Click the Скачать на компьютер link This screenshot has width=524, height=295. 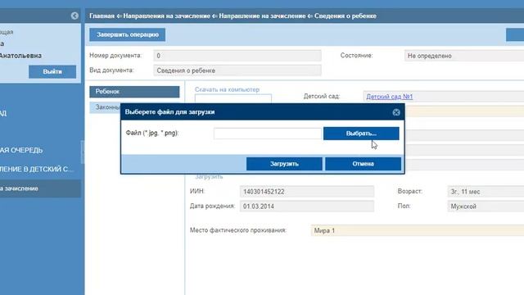[x=227, y=89]
